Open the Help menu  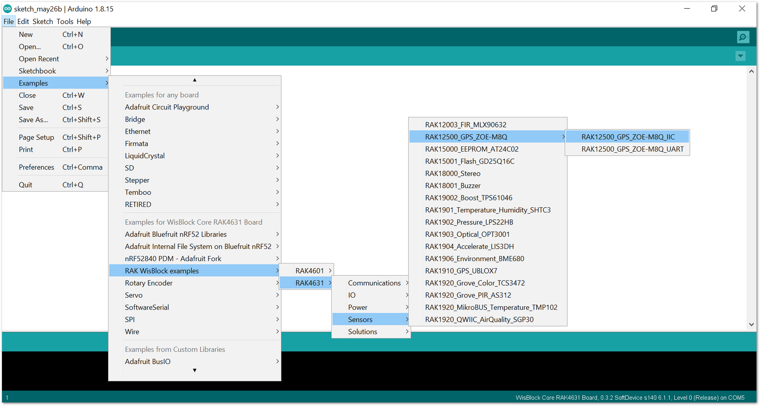(x=84, y=21)
